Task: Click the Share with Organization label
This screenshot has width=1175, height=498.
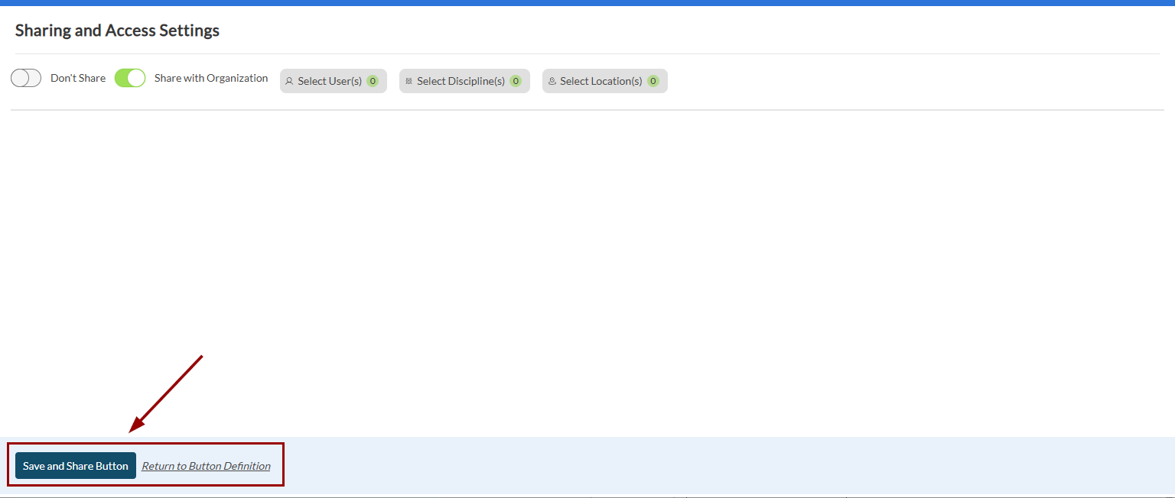Action: pos(211,78)
